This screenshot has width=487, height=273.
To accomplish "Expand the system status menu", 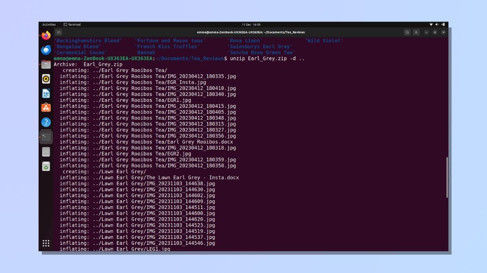I will (x=437, y=25).
